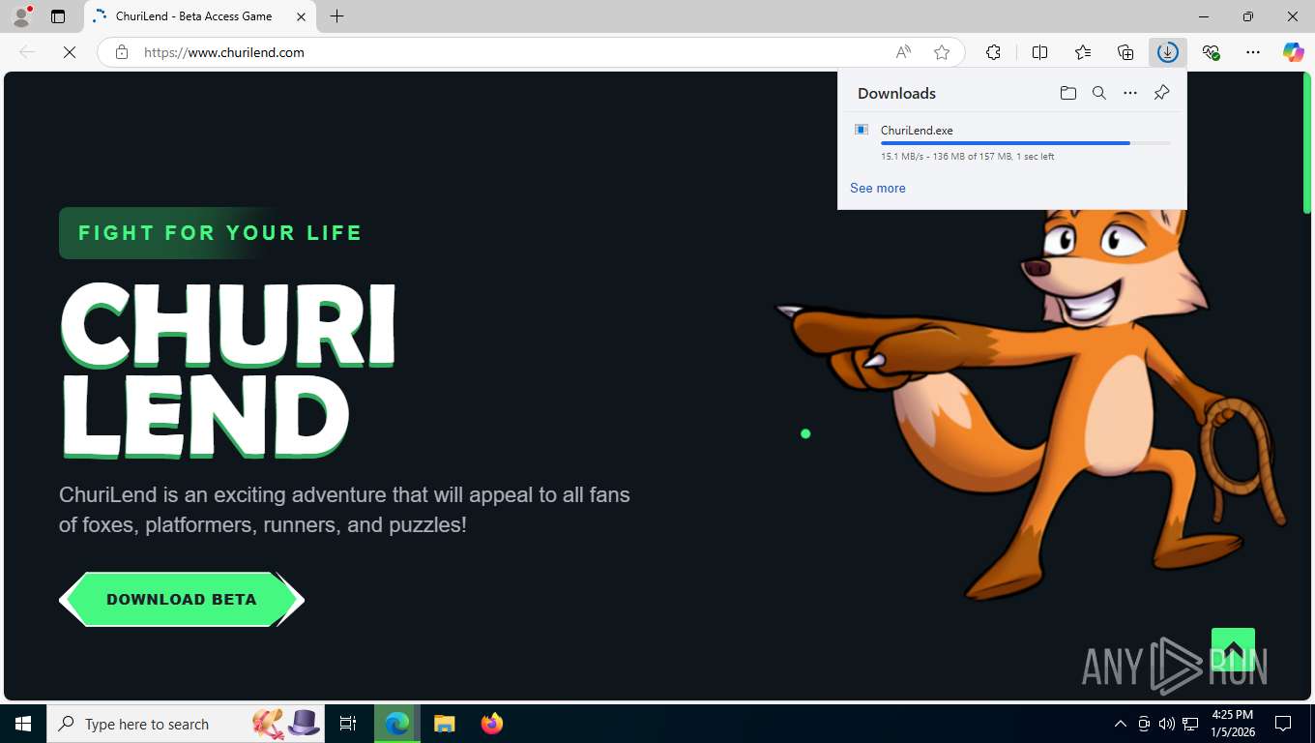Viewport: 1315px width, 743px height.
Task: View site information lock icon
Action: 122,52
